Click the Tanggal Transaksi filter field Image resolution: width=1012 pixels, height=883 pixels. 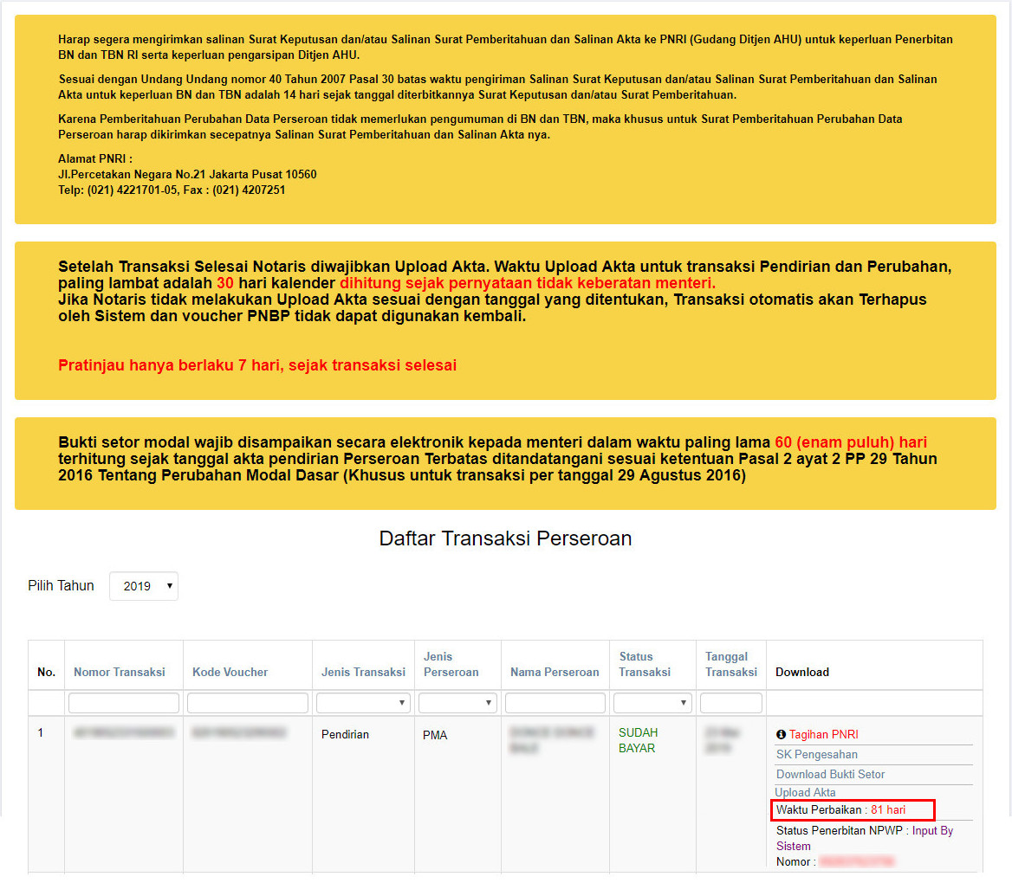[x=731, y=703]
